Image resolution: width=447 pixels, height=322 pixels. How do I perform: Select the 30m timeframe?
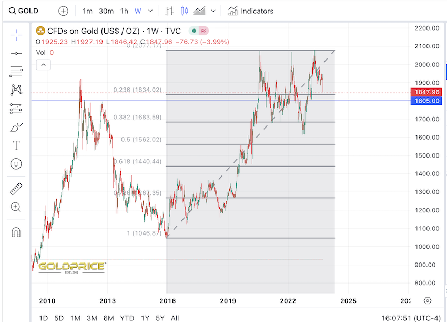[x=106, y=11]
